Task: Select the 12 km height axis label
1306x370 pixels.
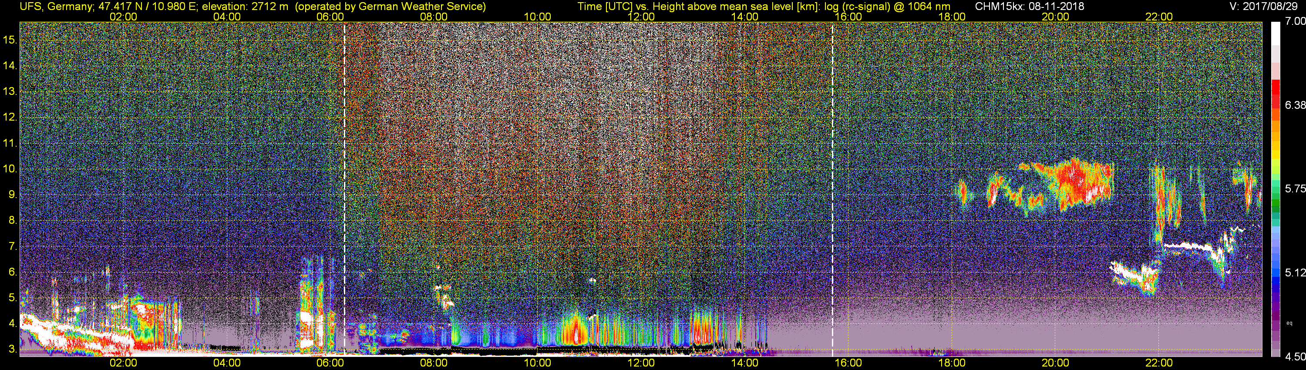Action: pos(10,117)
